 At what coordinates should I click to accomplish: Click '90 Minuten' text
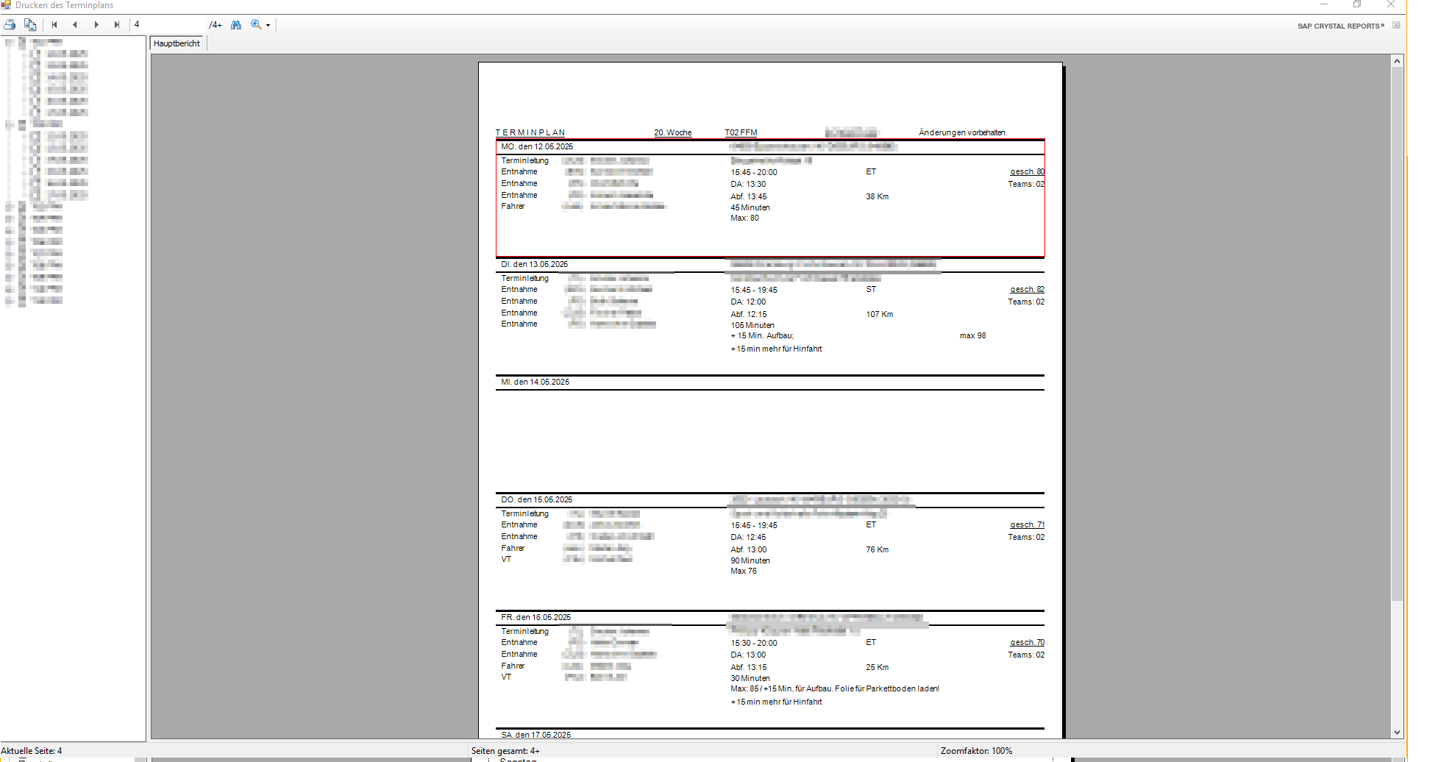coord(750,561)
